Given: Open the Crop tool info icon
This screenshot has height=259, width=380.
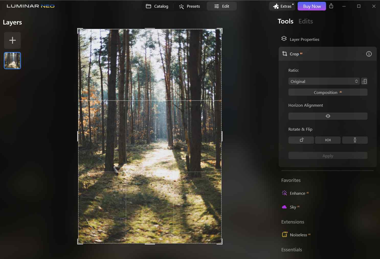Looking at the screenshot, I should click(369, 54).
